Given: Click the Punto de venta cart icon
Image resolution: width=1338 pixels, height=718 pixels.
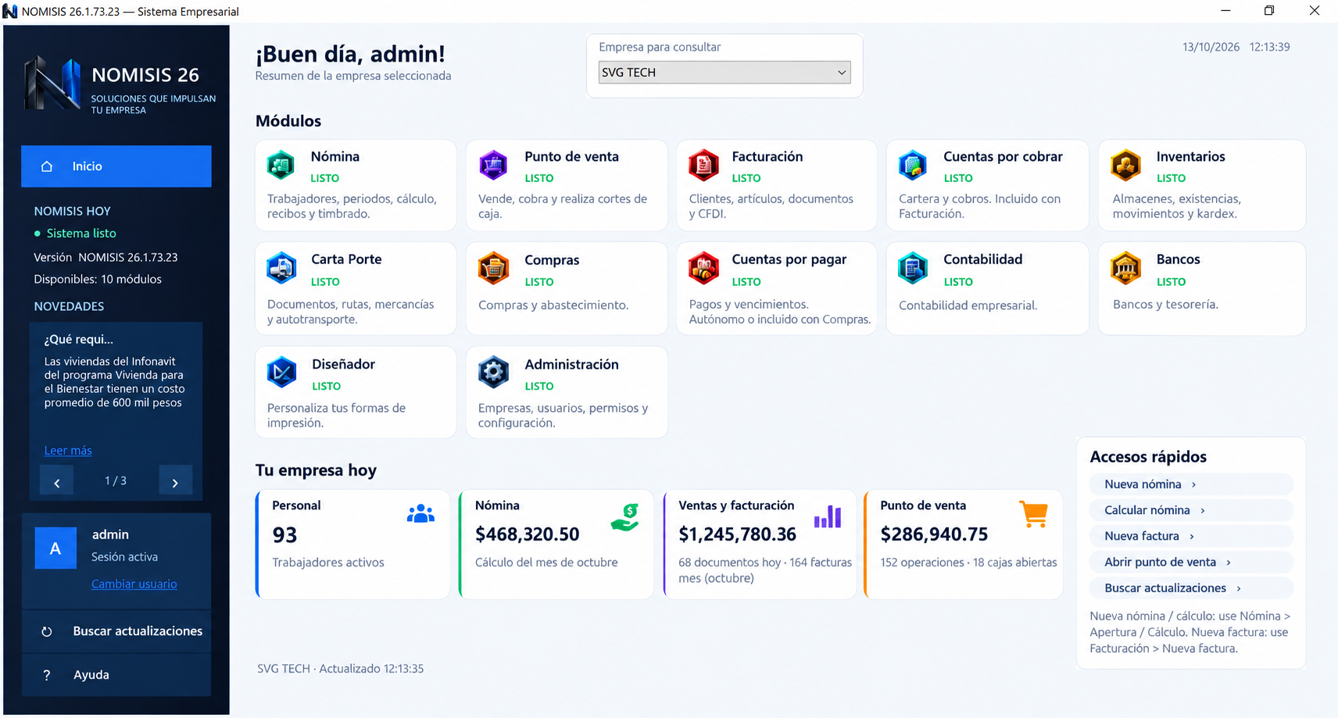Looking at the screenshot, I should pyautogui.click(x=1034, y=514).
